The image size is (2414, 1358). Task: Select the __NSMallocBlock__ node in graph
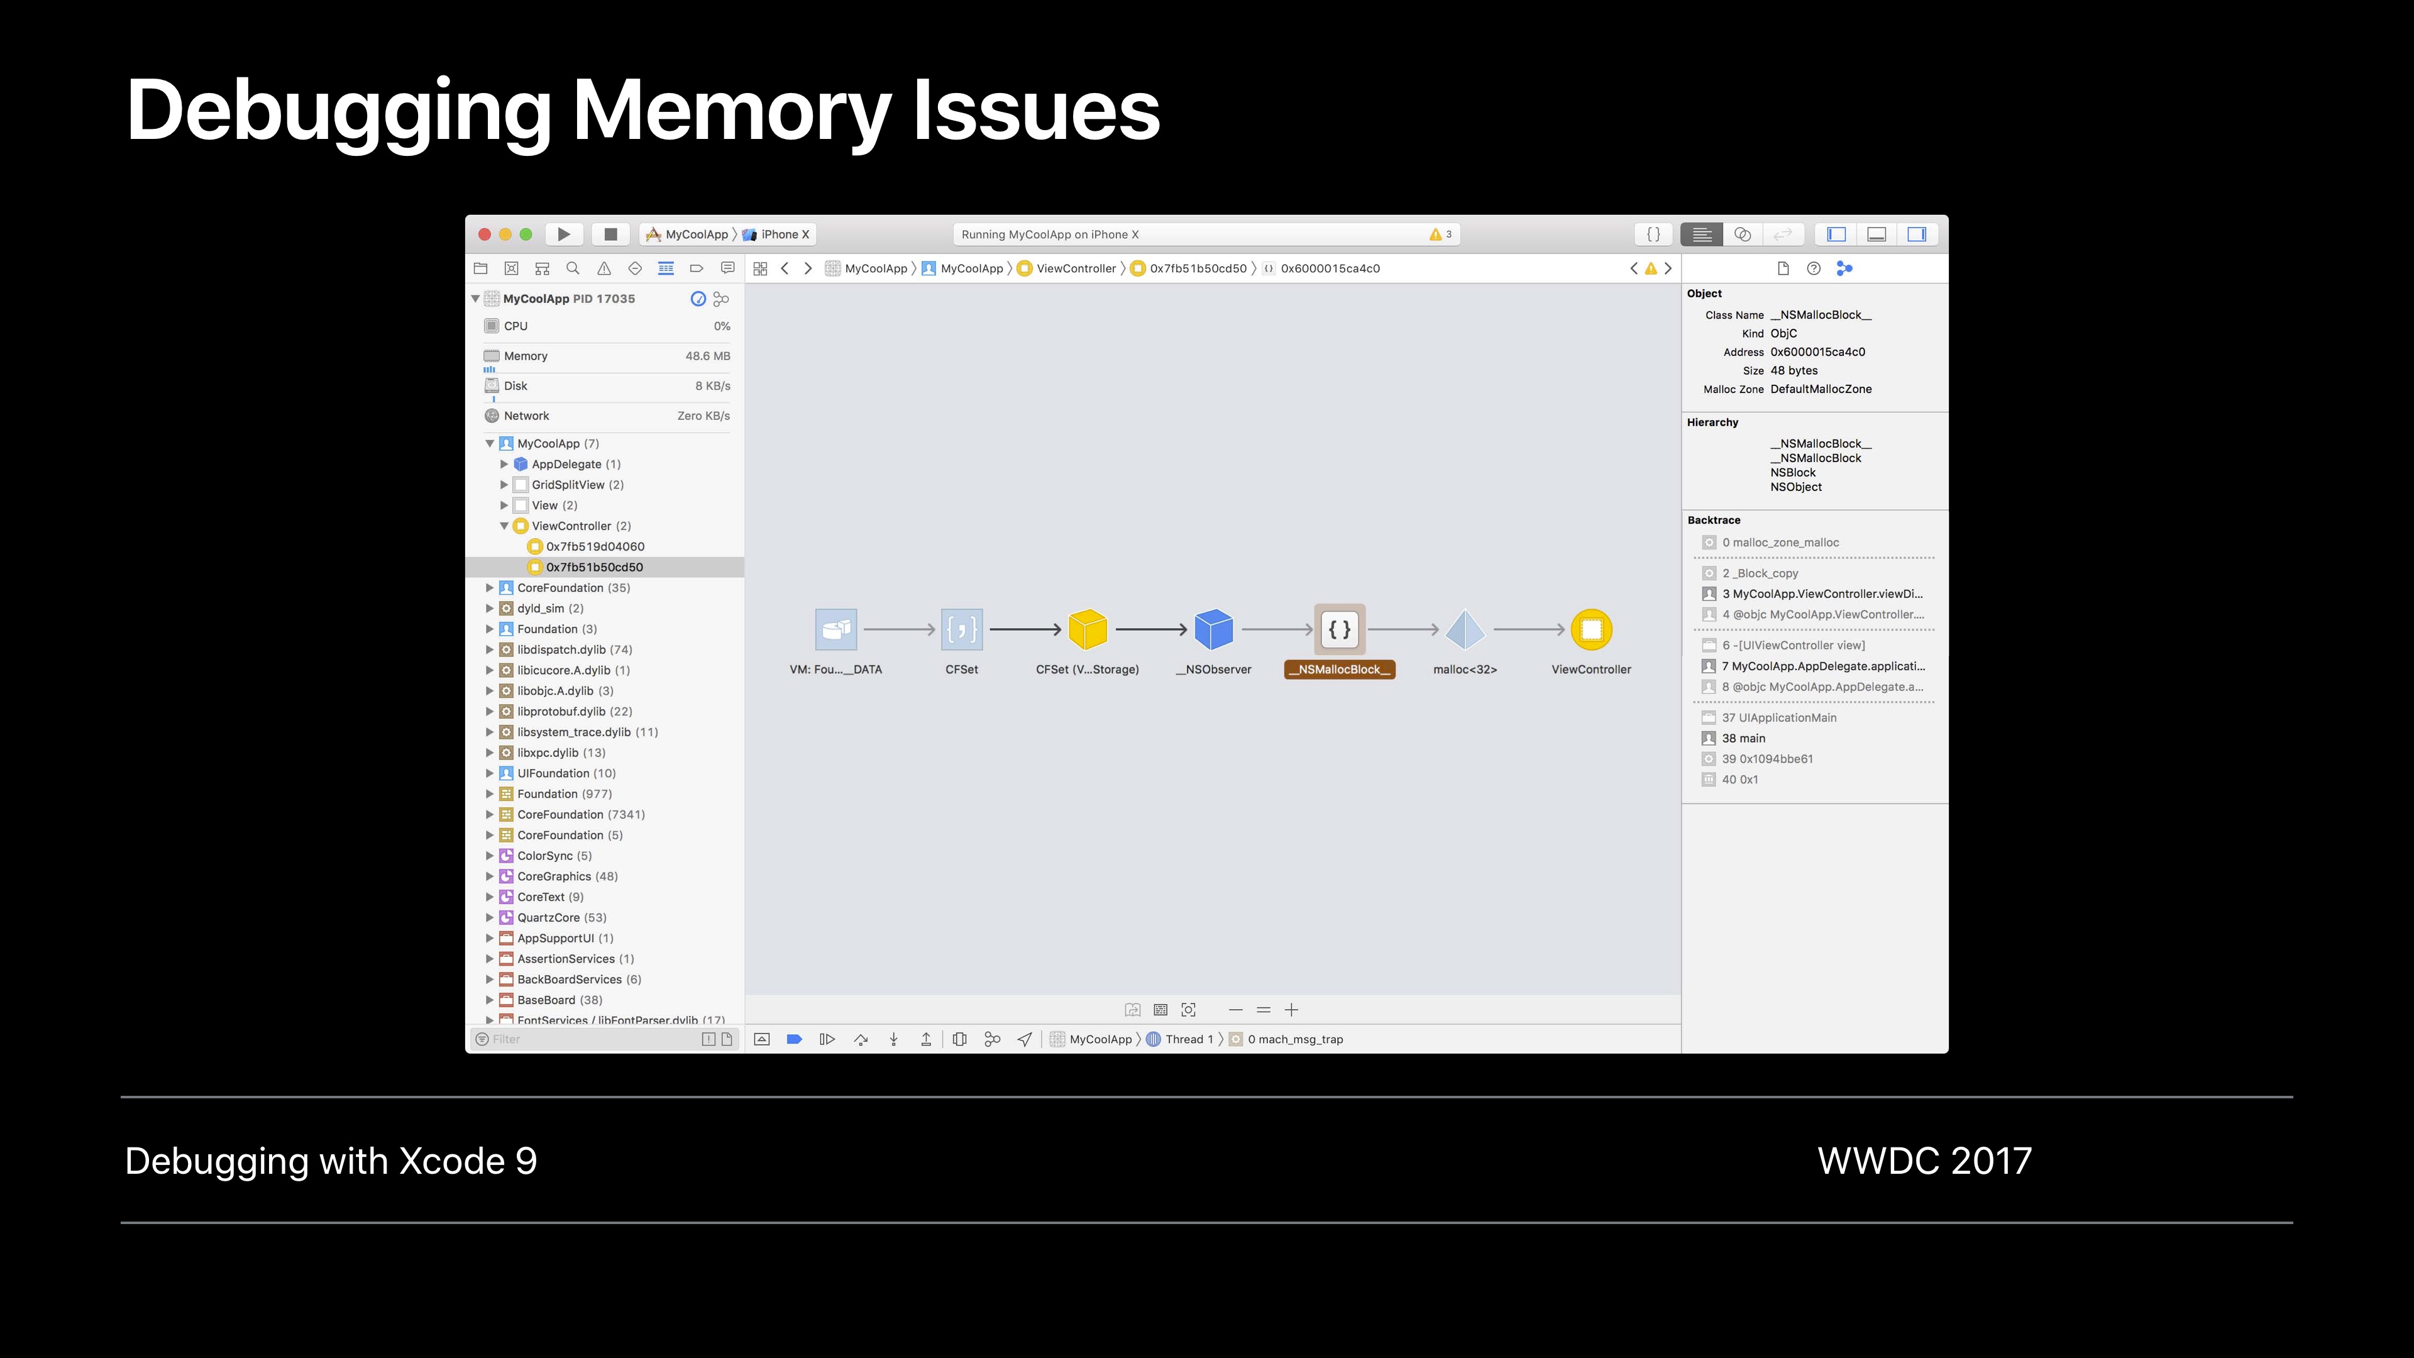point(1339,630)
